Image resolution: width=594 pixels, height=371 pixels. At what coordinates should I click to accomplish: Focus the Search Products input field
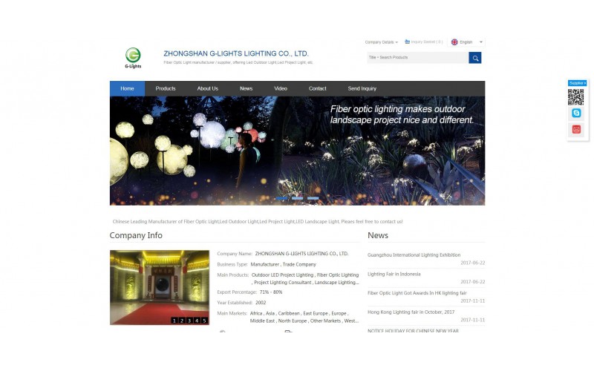pyautogui.click(x=417, y=58)
